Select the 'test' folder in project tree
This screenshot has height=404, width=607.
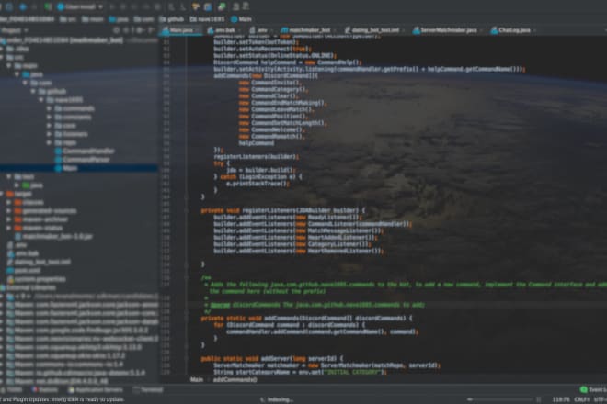point(24,176)
